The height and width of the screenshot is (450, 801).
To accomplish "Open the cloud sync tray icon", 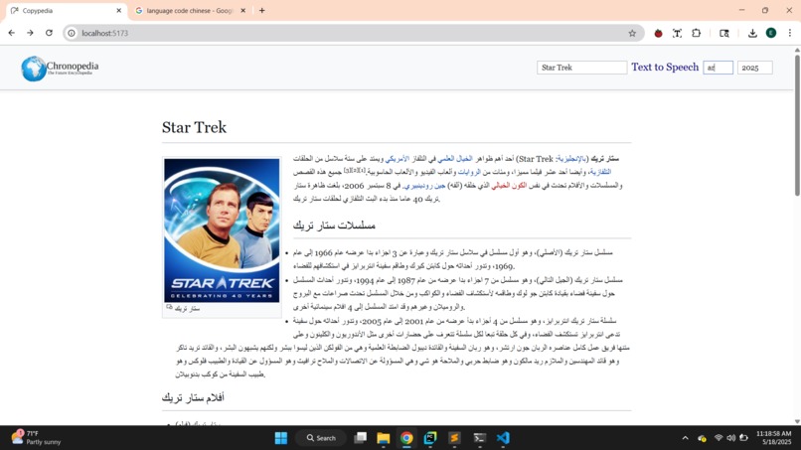I will pos(702,438).
